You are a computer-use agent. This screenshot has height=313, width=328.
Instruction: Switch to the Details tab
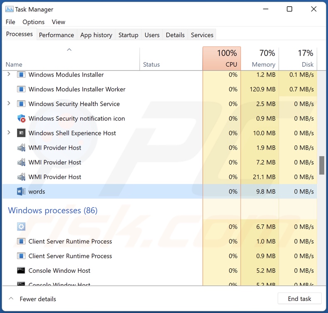click(x=175, y=35)
